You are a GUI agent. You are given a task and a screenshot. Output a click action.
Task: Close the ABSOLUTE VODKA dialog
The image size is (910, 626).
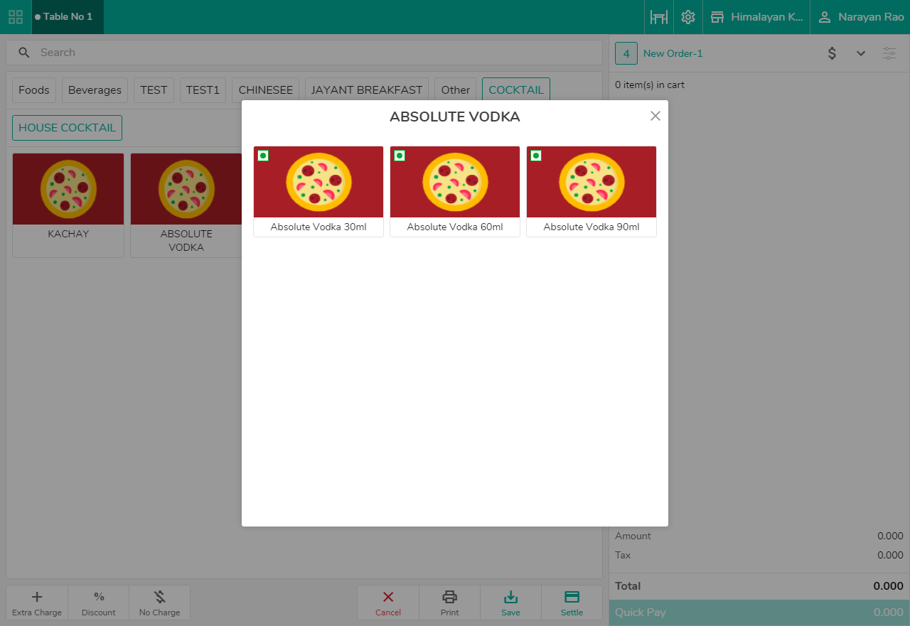click(x=655, y=116)
